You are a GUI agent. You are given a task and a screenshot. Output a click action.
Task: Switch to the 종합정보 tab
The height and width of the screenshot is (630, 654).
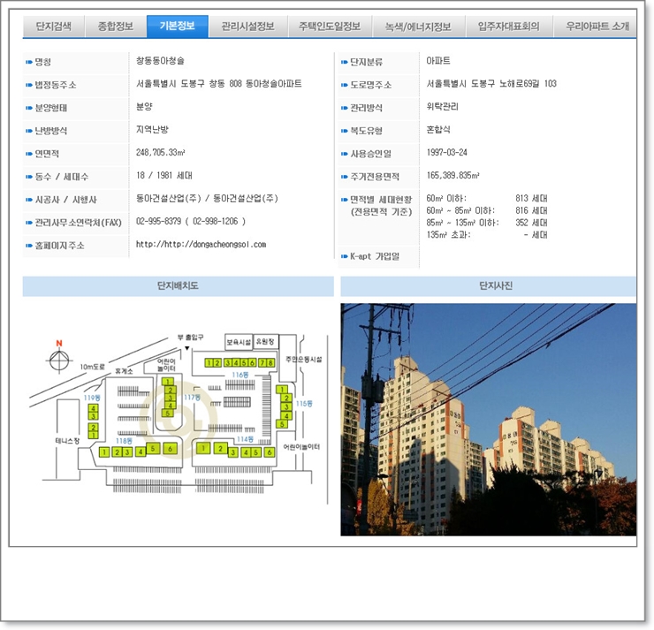(x=116, y=27)
